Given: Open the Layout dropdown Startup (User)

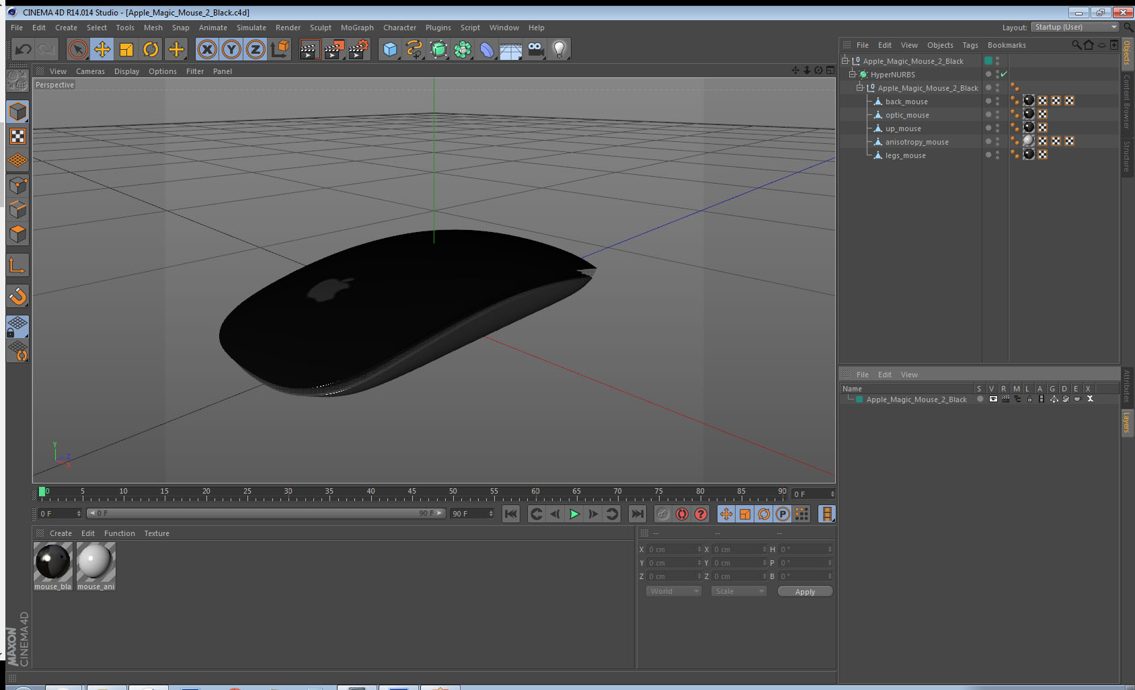Looking at the screenshot, I should tap(1075, 27).
